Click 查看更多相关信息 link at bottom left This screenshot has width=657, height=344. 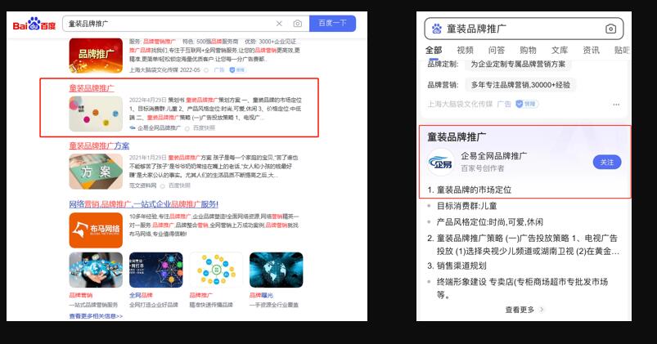[96, 315]
